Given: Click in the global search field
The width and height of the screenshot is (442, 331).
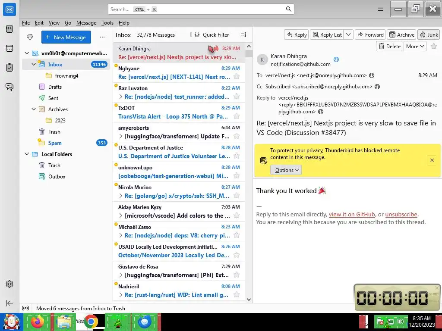Looking at the screenshot, I should pos(201,9).
